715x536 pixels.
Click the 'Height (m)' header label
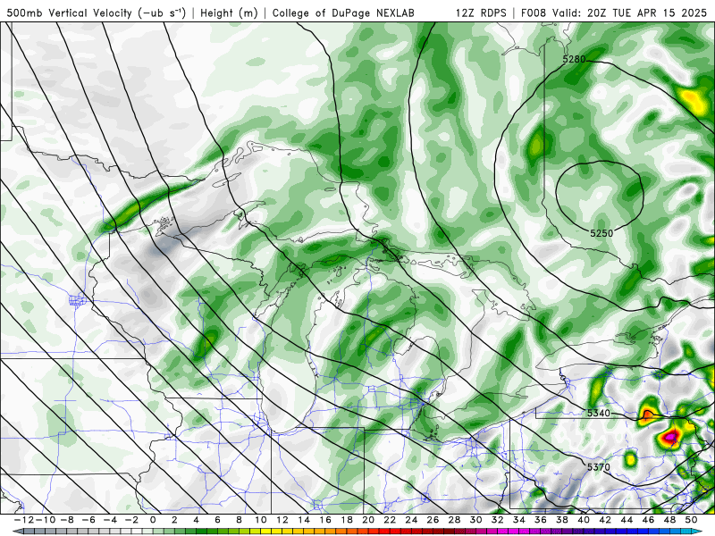click(x=229, y=13)
